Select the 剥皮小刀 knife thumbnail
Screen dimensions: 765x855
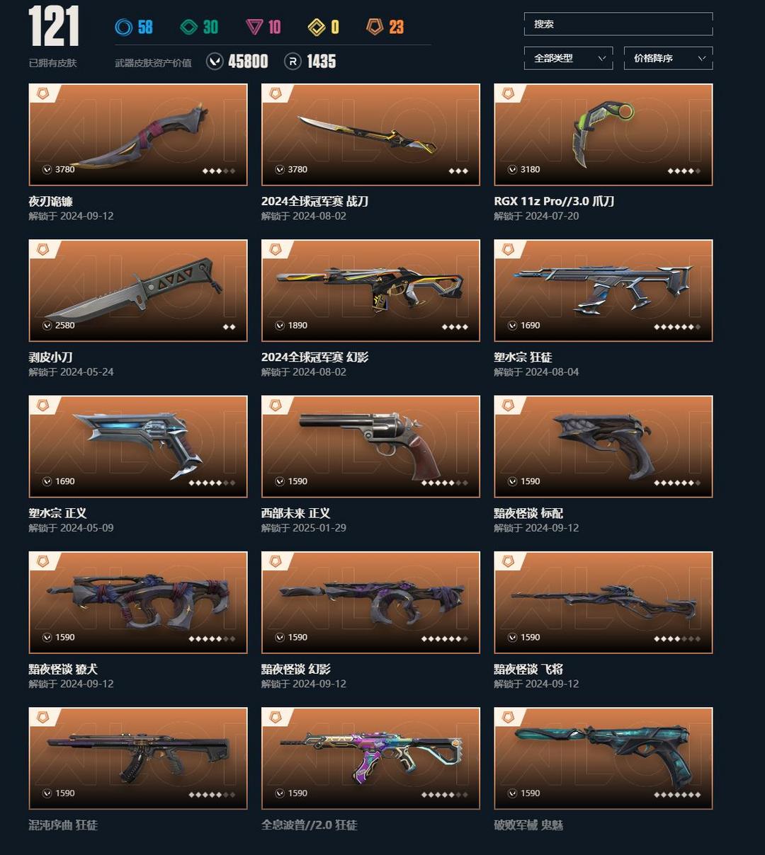tap(138, 290)
